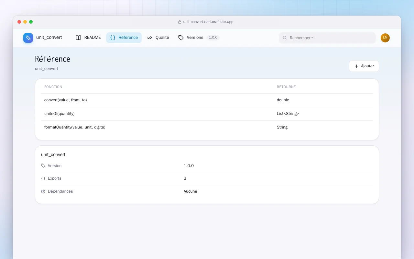This screenshot has height=259, width=414.
Task: Click the unit_convert ruler logo icon
Action: click(x=28, y=38)
